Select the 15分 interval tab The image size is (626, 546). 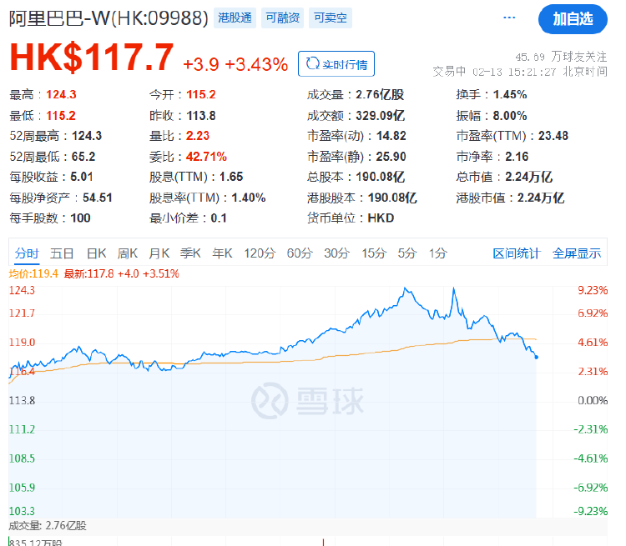(x=374, y=253)
